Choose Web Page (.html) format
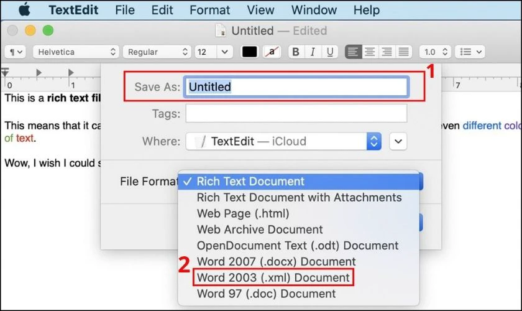522x311 pixels. point(299,213)
